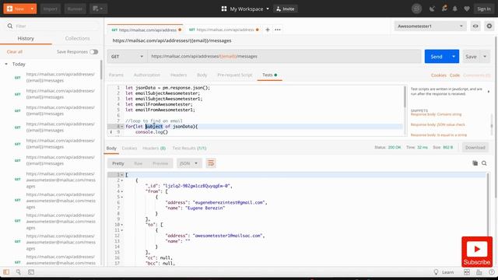The width and height of the screenshot is (498, 280).
Task: Click the Save button
Action: [x=471, y=57]
